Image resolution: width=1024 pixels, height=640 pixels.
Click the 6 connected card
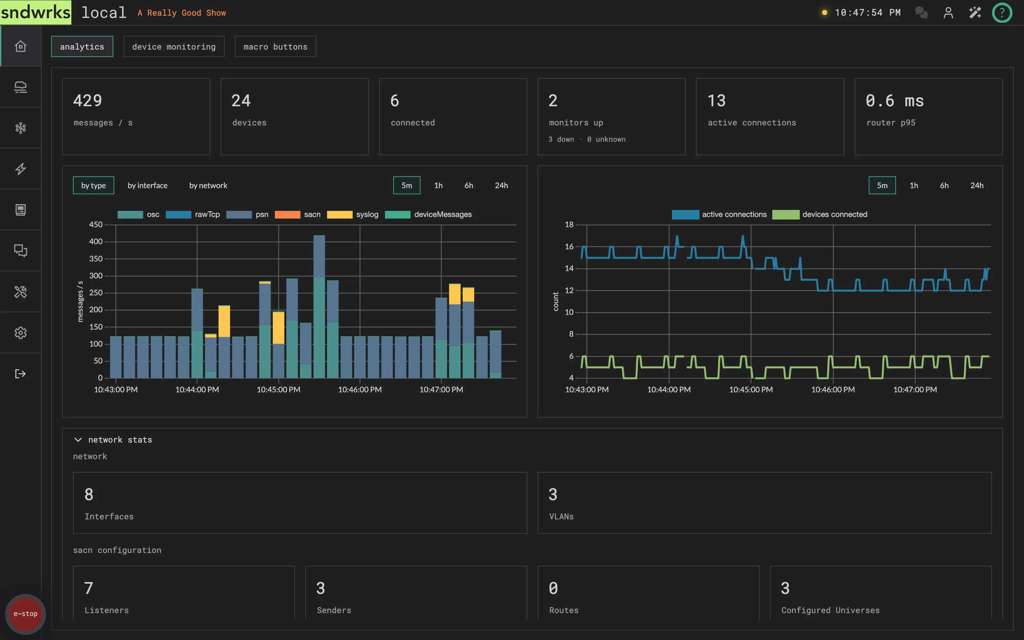[453, 116]
